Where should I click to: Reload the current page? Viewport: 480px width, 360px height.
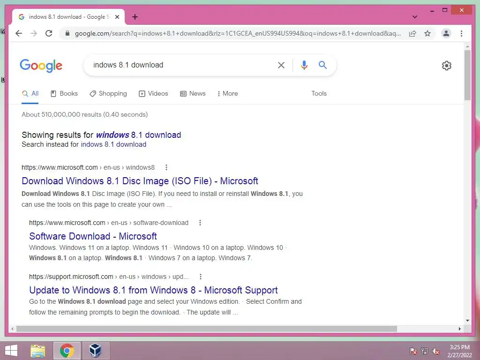click(49, 33)
